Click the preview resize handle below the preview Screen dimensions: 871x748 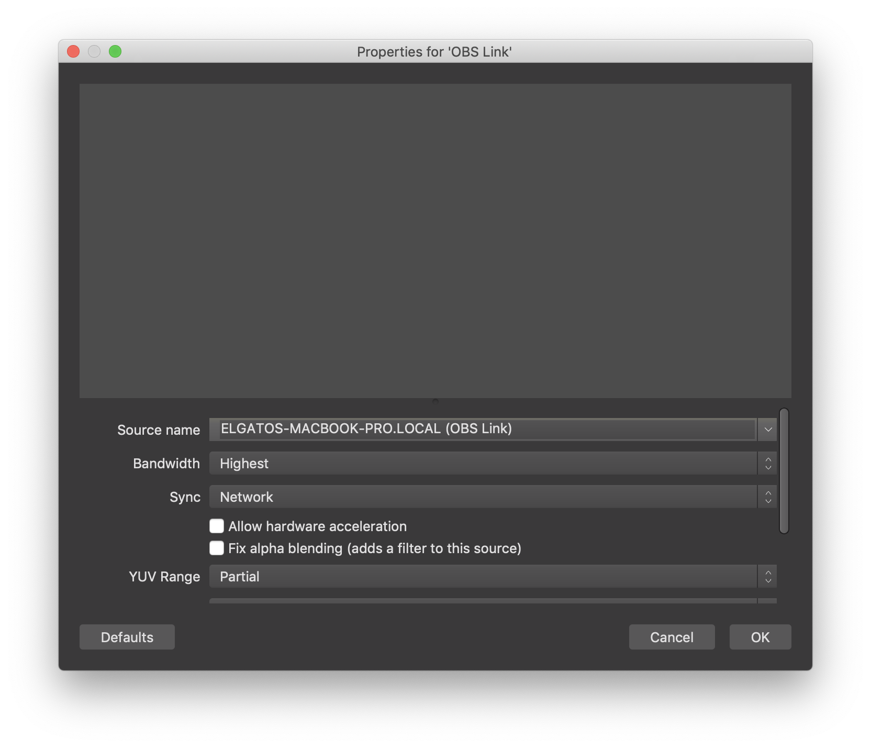(x=435, y=401)
